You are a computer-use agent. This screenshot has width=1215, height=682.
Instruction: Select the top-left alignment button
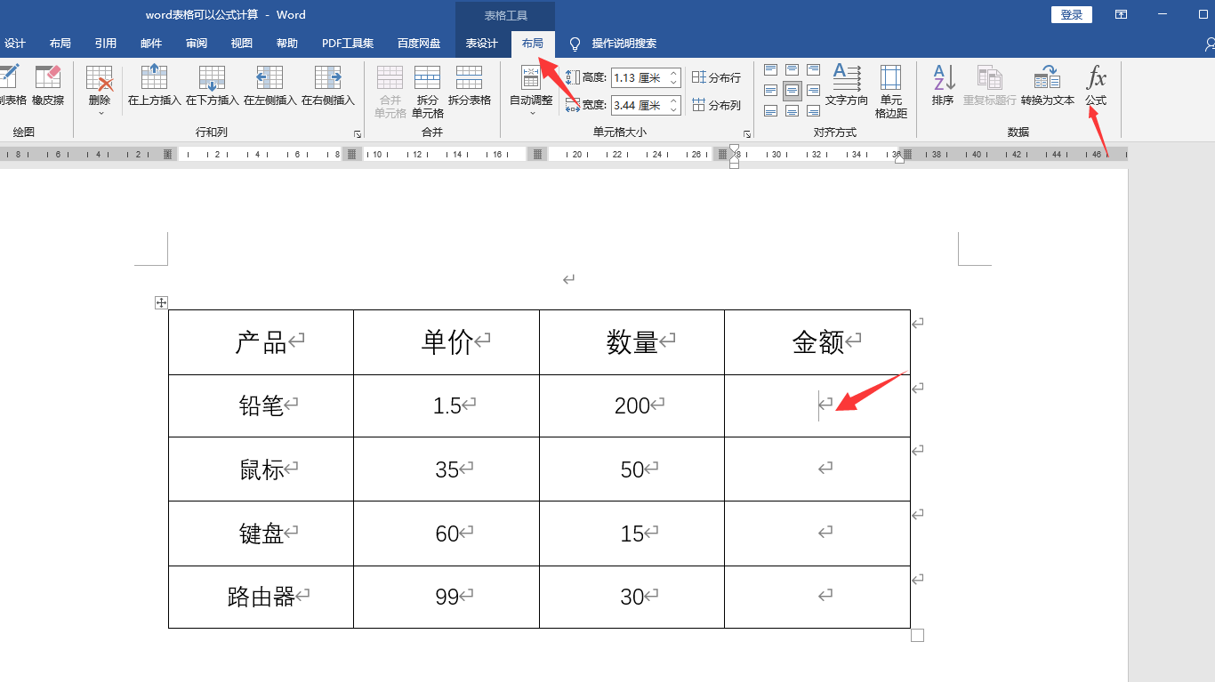pos(770,70)
